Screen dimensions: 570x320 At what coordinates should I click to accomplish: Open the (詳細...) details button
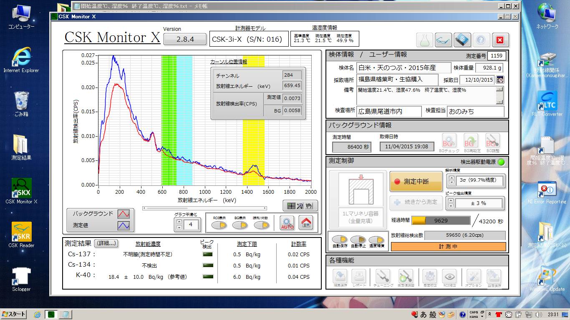tap(106, 243)
